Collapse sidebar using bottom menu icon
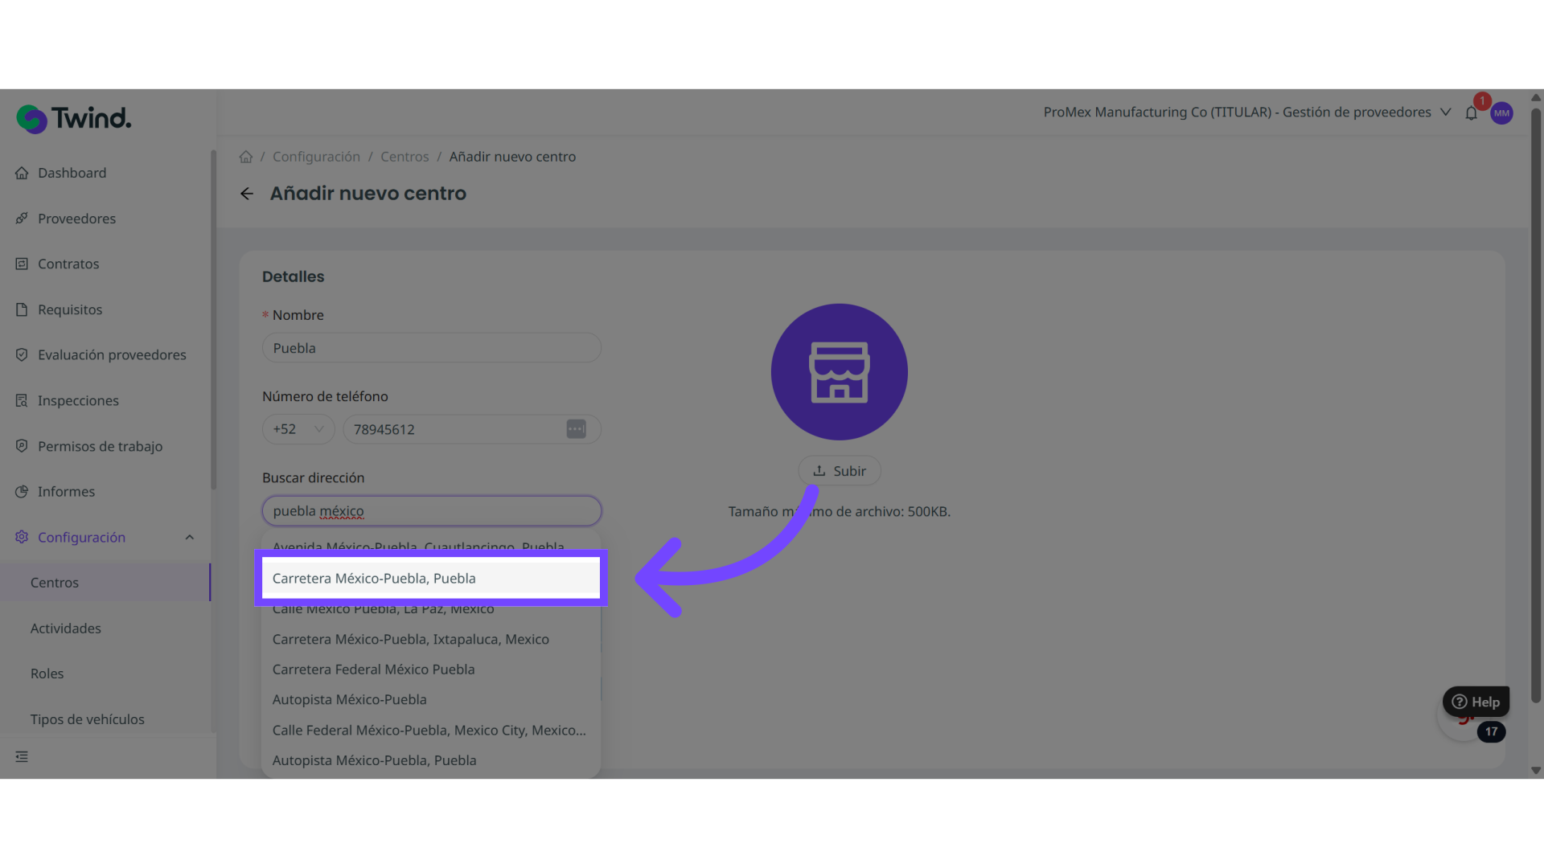The height and width of the screenshot is (868, 1544). click(22, 756)
